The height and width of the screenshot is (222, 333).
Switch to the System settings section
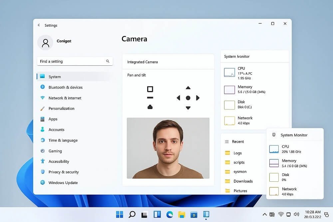(x=55, y=76)
